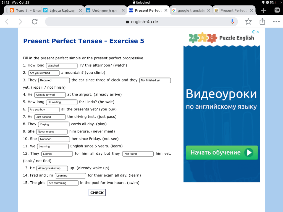The image size is (283, 212).
Task: Tap the Safari back arrow
Action: click(x=7, y=22)
